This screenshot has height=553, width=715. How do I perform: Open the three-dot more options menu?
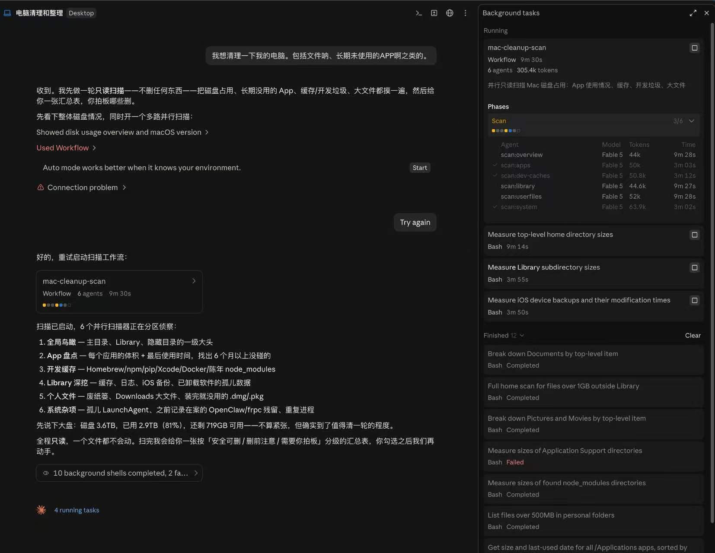pos(465,13)
